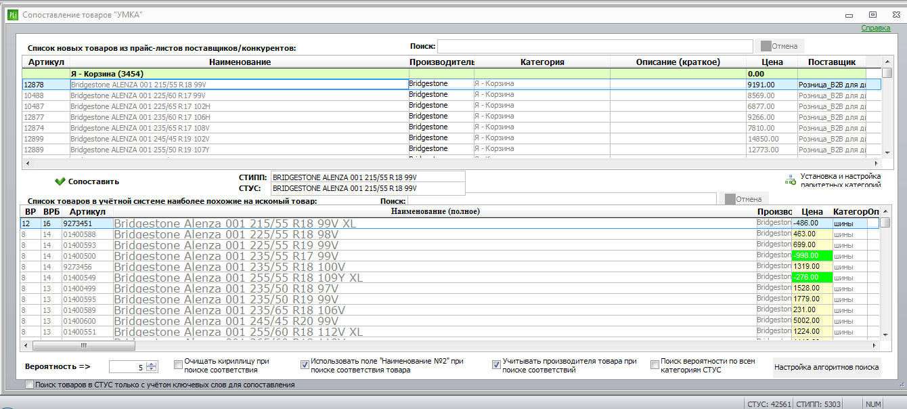Viewport: 907px width, 409px height.
Task: Click the lower list vertical scrollbar thumb
Action: point(885,223)
